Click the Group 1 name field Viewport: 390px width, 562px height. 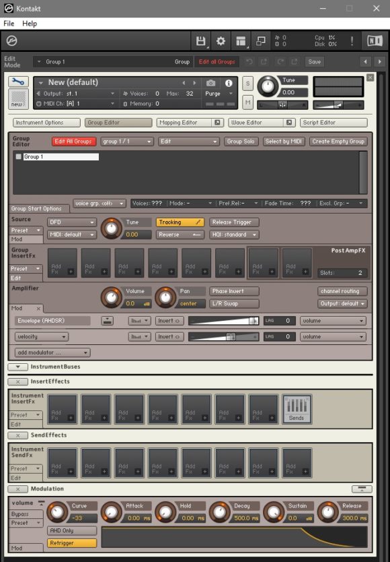(x=61, y=156)
